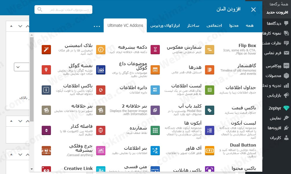Pick the بلاک انیمیشن animation block icon
This screenshot has width=291, height=174.
[x=46, y=50]
